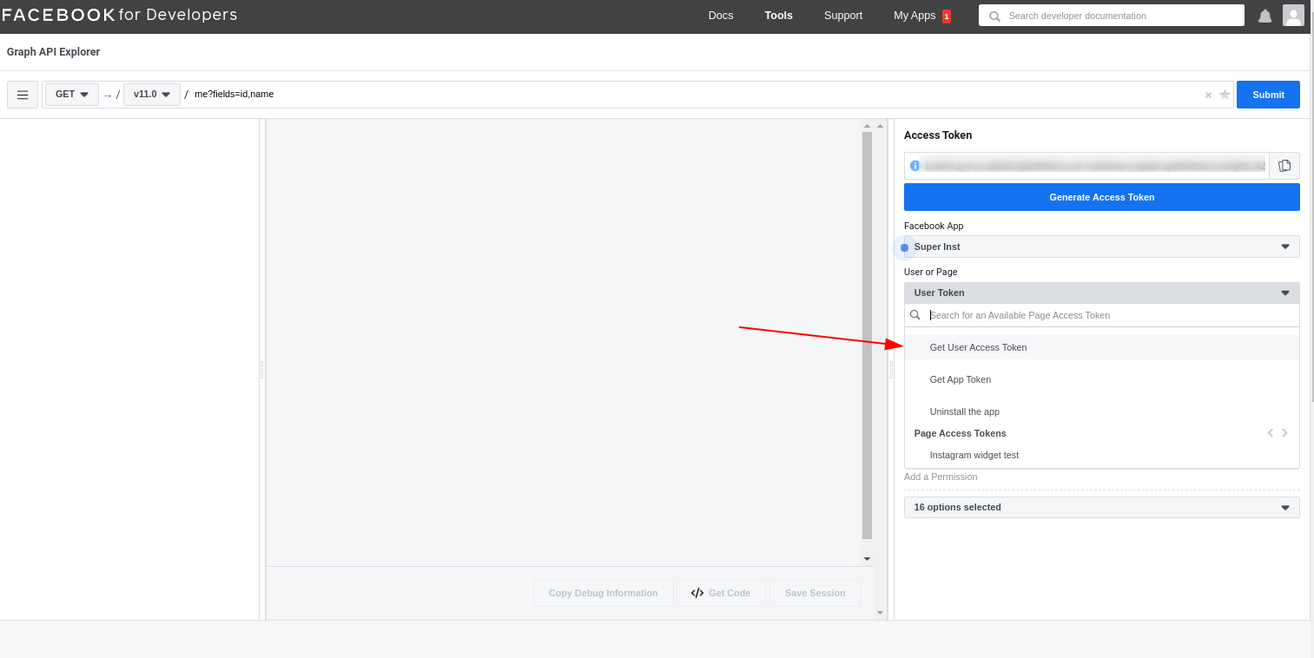This screenshot has width=1314, height=658.
Task: Select Uninstall the app option
Action: 1101,411
